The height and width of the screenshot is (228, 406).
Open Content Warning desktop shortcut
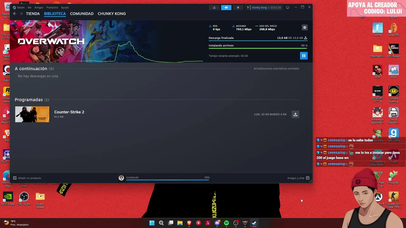tap(394, 94)
